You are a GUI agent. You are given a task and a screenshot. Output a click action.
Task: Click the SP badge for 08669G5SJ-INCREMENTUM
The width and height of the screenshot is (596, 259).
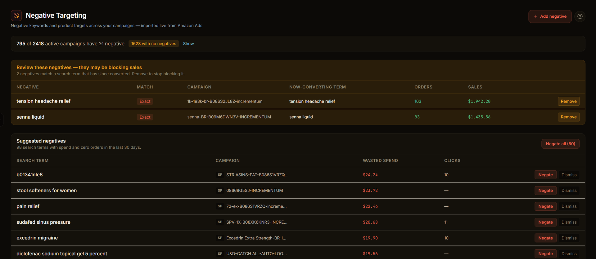coord(220,191)
